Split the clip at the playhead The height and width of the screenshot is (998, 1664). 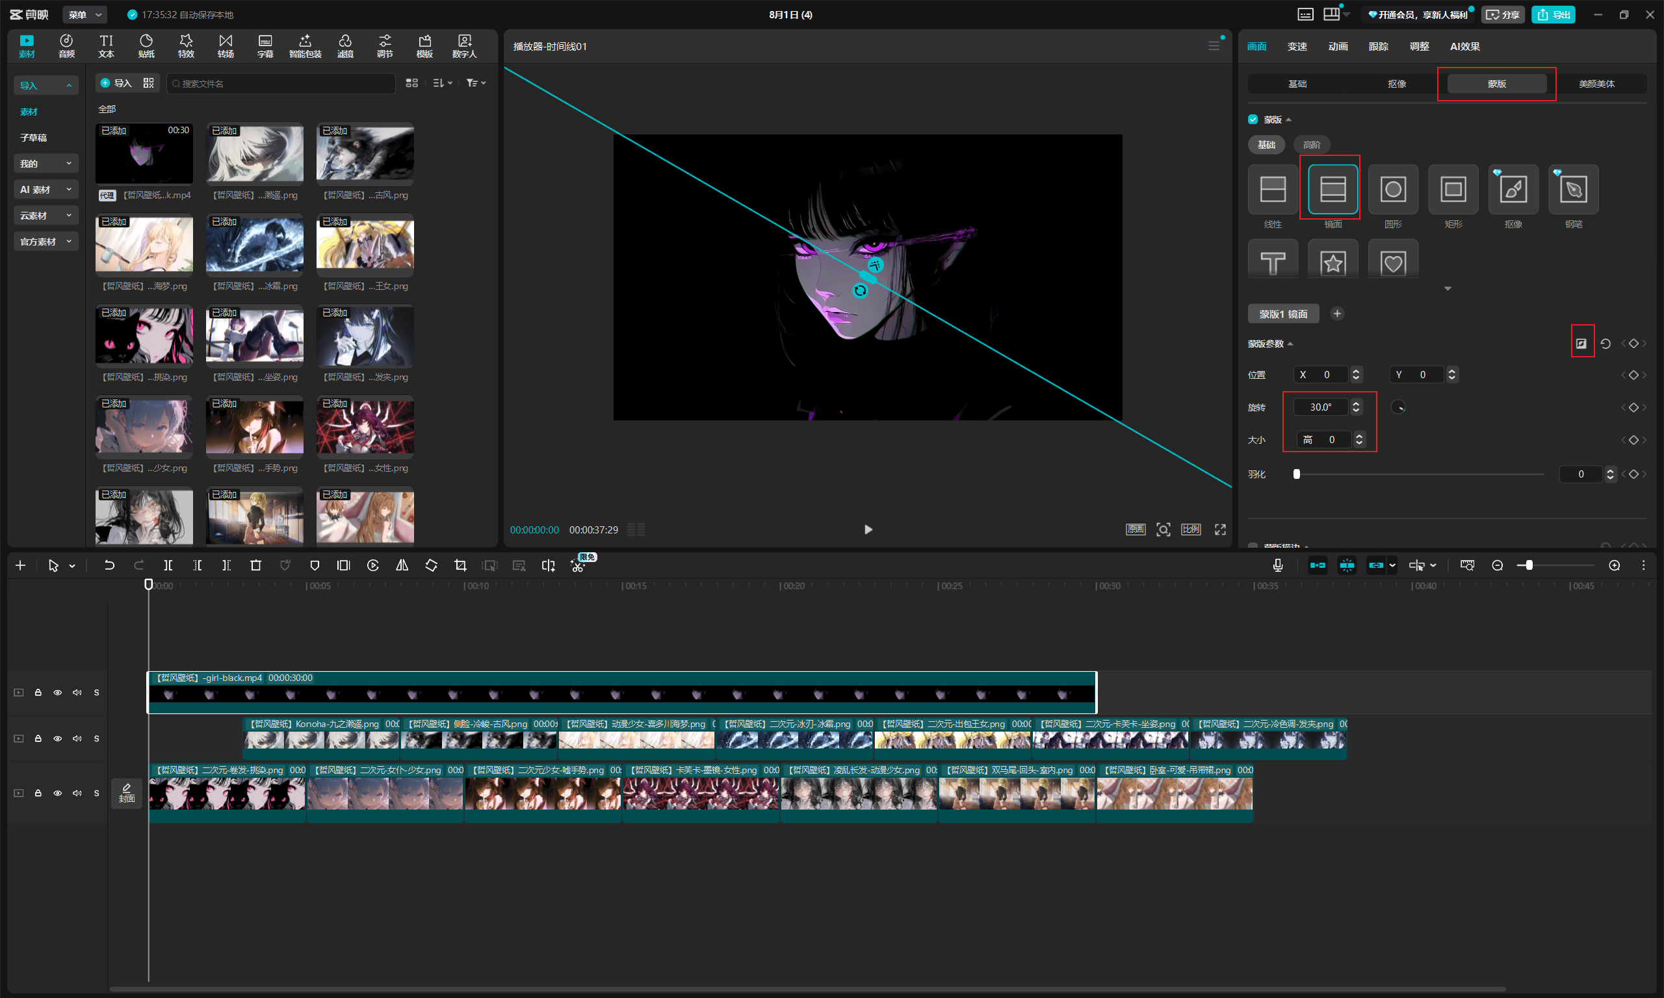(168, 565)
